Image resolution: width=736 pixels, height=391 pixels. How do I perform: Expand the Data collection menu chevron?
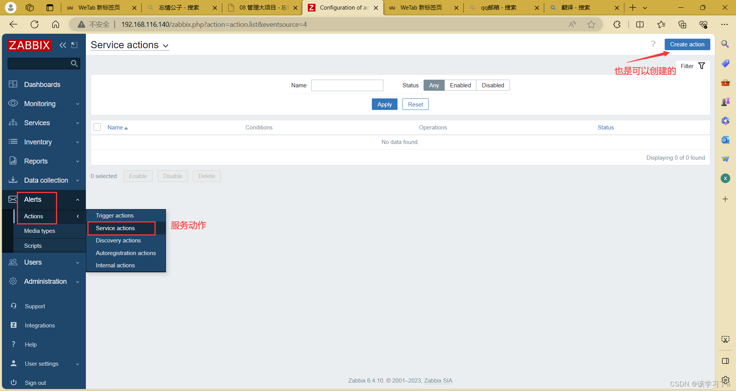pos(78,180)
